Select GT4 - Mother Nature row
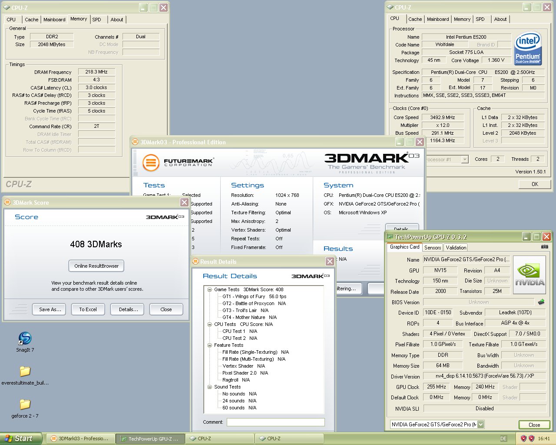Screen dimensions: 556x445 (x=249, y=317)
